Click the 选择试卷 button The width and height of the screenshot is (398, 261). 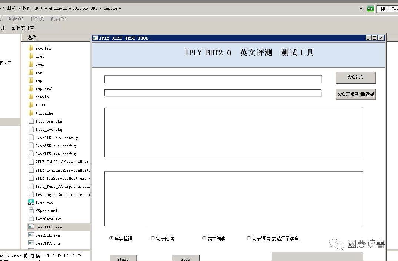[x=356, y=78]
